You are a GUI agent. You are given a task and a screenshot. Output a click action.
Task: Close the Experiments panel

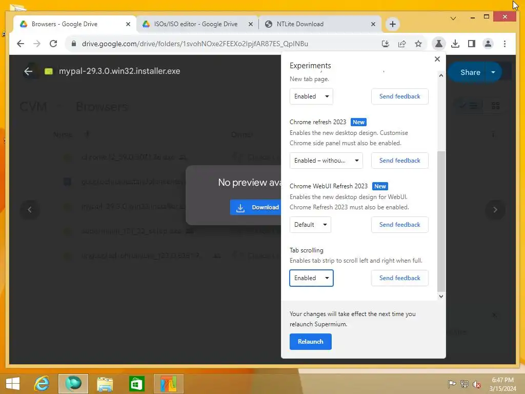[x=437, y=59]
